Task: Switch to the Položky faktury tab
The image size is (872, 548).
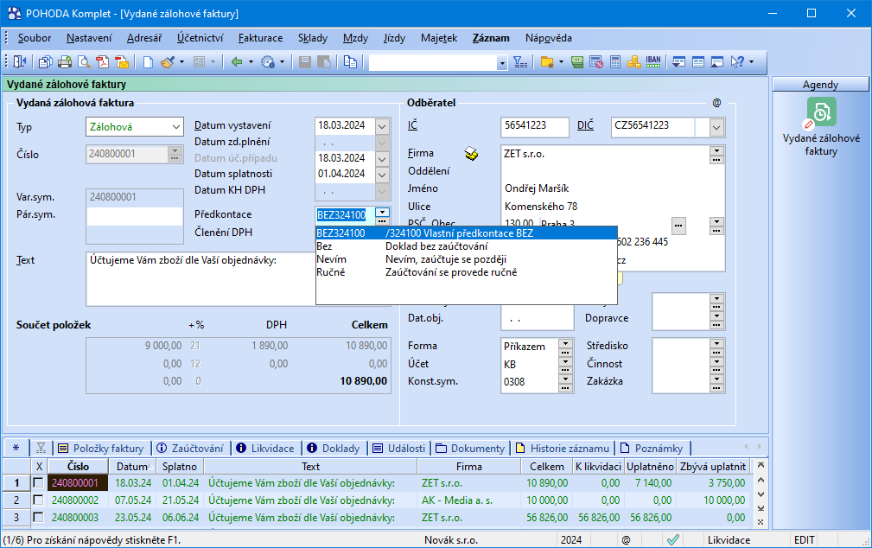Action: pos(101,449)
